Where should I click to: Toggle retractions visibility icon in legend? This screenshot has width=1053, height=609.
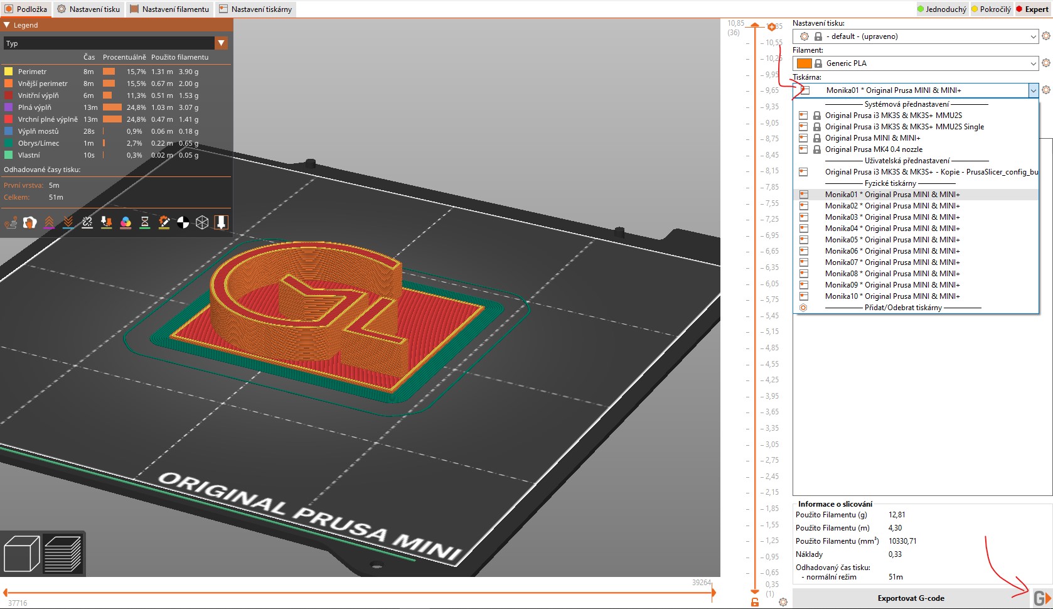coord(50,222)
